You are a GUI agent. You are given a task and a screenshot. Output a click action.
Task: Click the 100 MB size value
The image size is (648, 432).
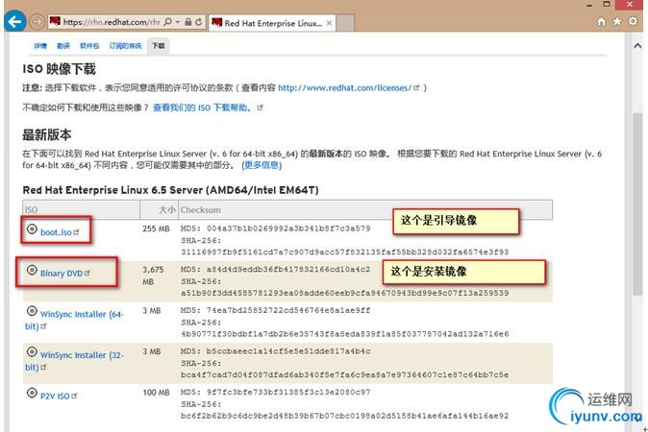coord(156,393)
